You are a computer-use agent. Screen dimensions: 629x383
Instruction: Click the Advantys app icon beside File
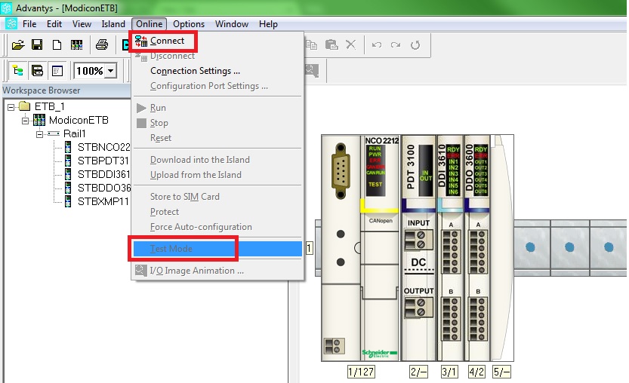[11, 23]
